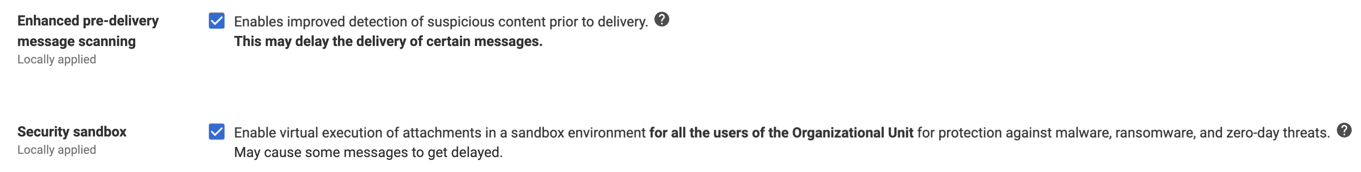Click the "Enhanced pre-delivery" heading line

point(88,21)
